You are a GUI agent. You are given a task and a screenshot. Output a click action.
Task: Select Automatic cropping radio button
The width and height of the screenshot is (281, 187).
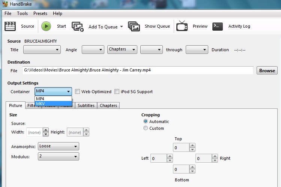point(146,122)
